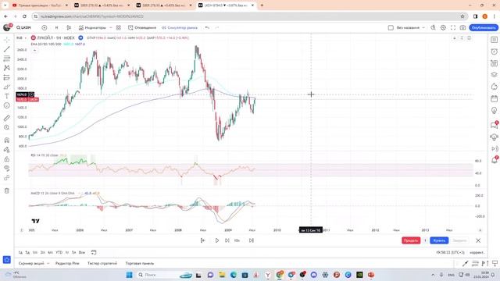Open Fibonacci tools group

point(7,59)
